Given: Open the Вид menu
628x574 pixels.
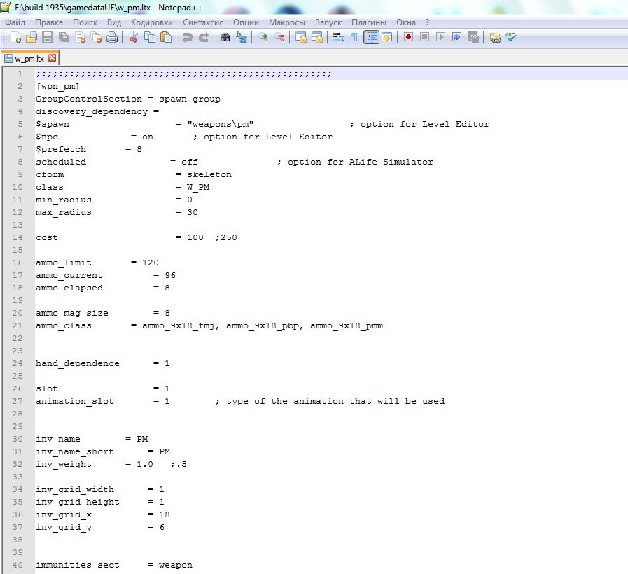Looking at the screenshot, I should click(114, 22).
